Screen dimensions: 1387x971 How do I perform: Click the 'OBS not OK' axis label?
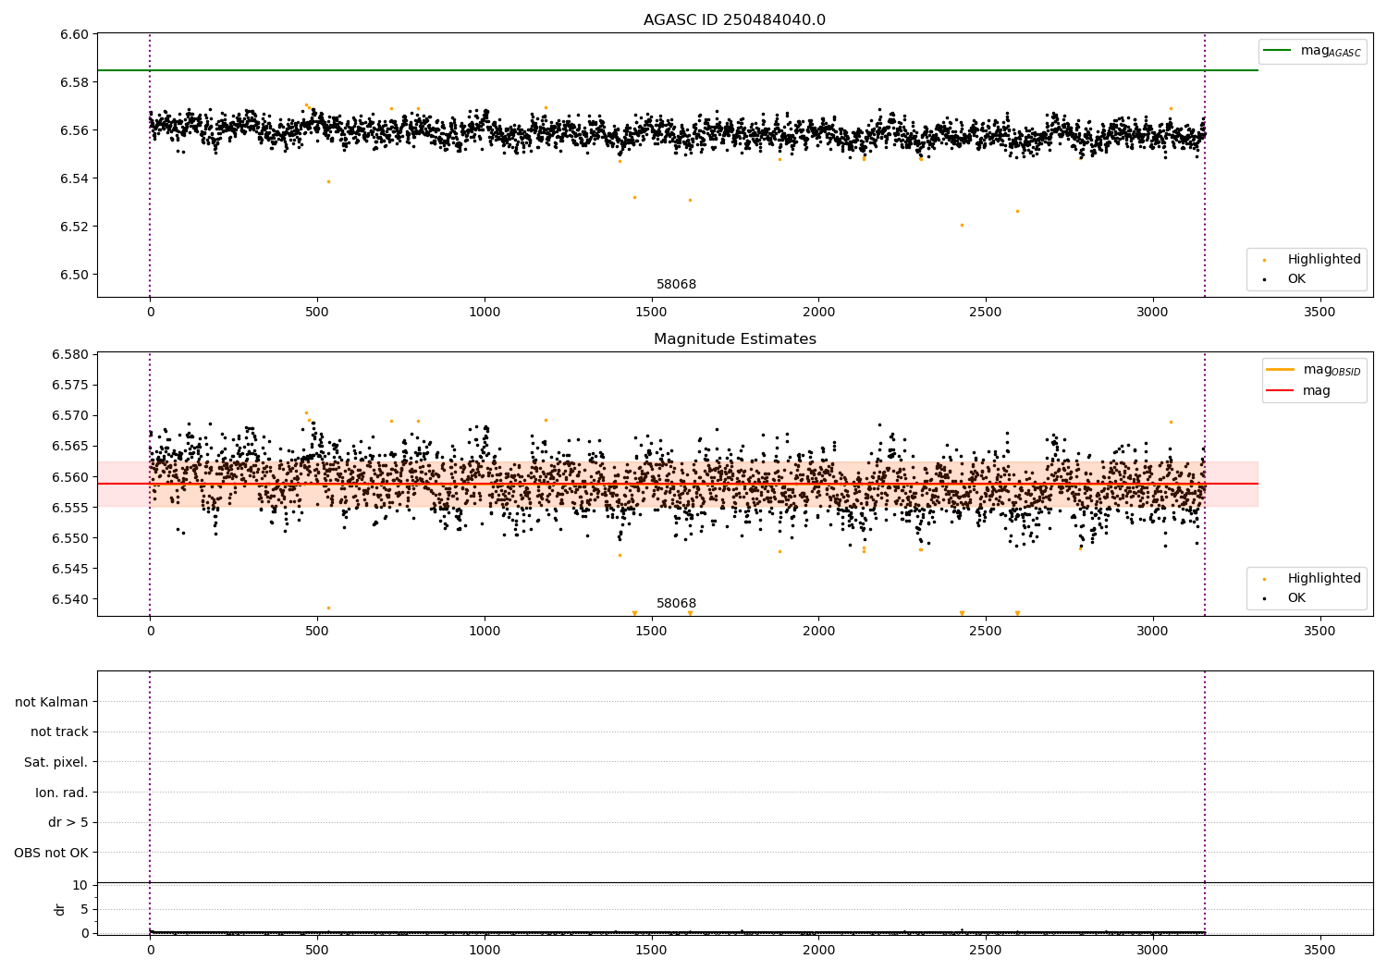51,853
